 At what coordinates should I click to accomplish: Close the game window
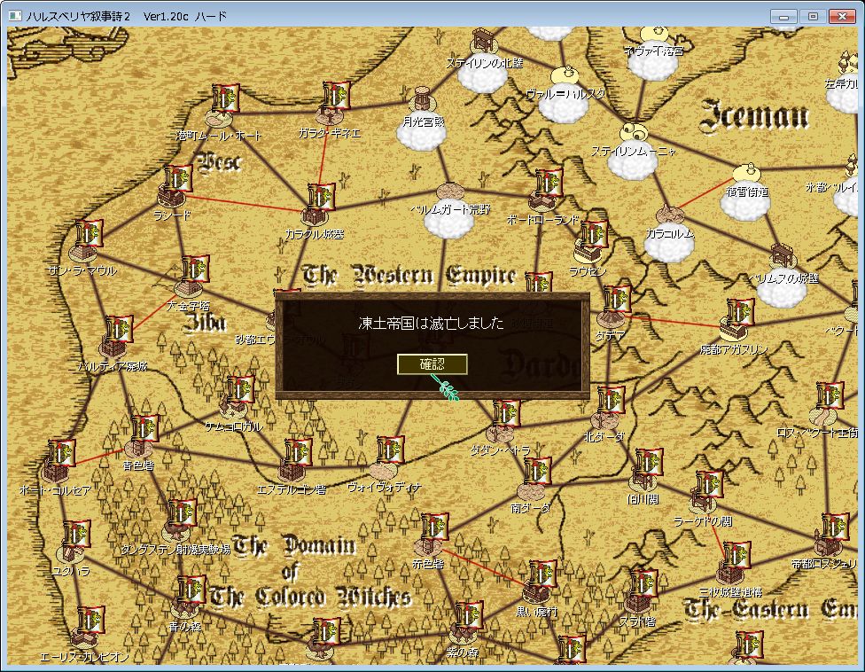coord(842,16)
